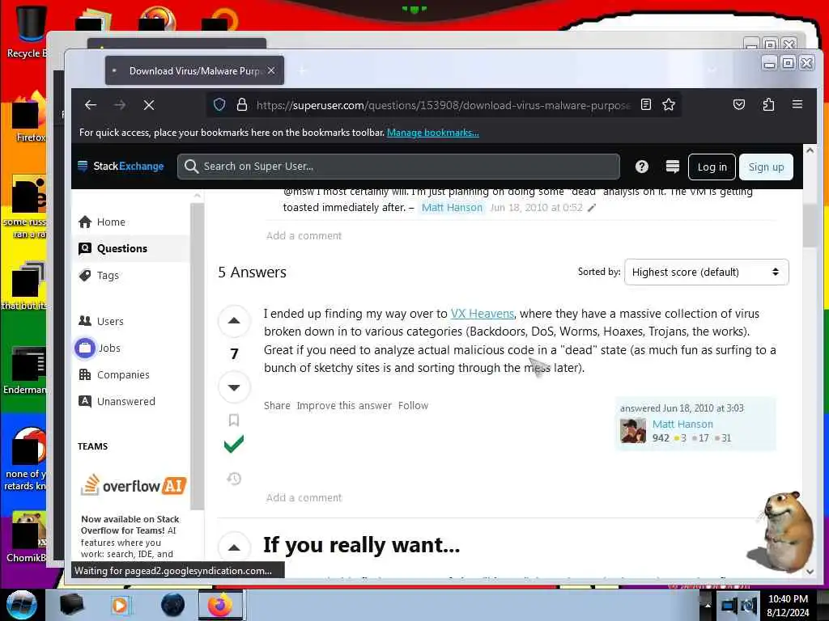
Task: Click the edit pencil beside comment date
Action: [592, 208]
